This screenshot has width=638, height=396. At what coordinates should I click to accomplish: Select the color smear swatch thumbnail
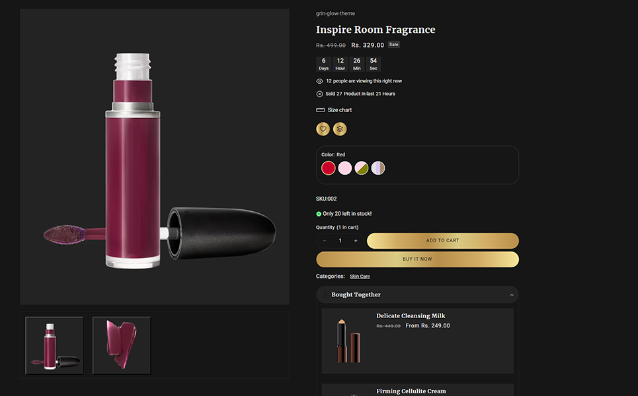coord(122,345)
